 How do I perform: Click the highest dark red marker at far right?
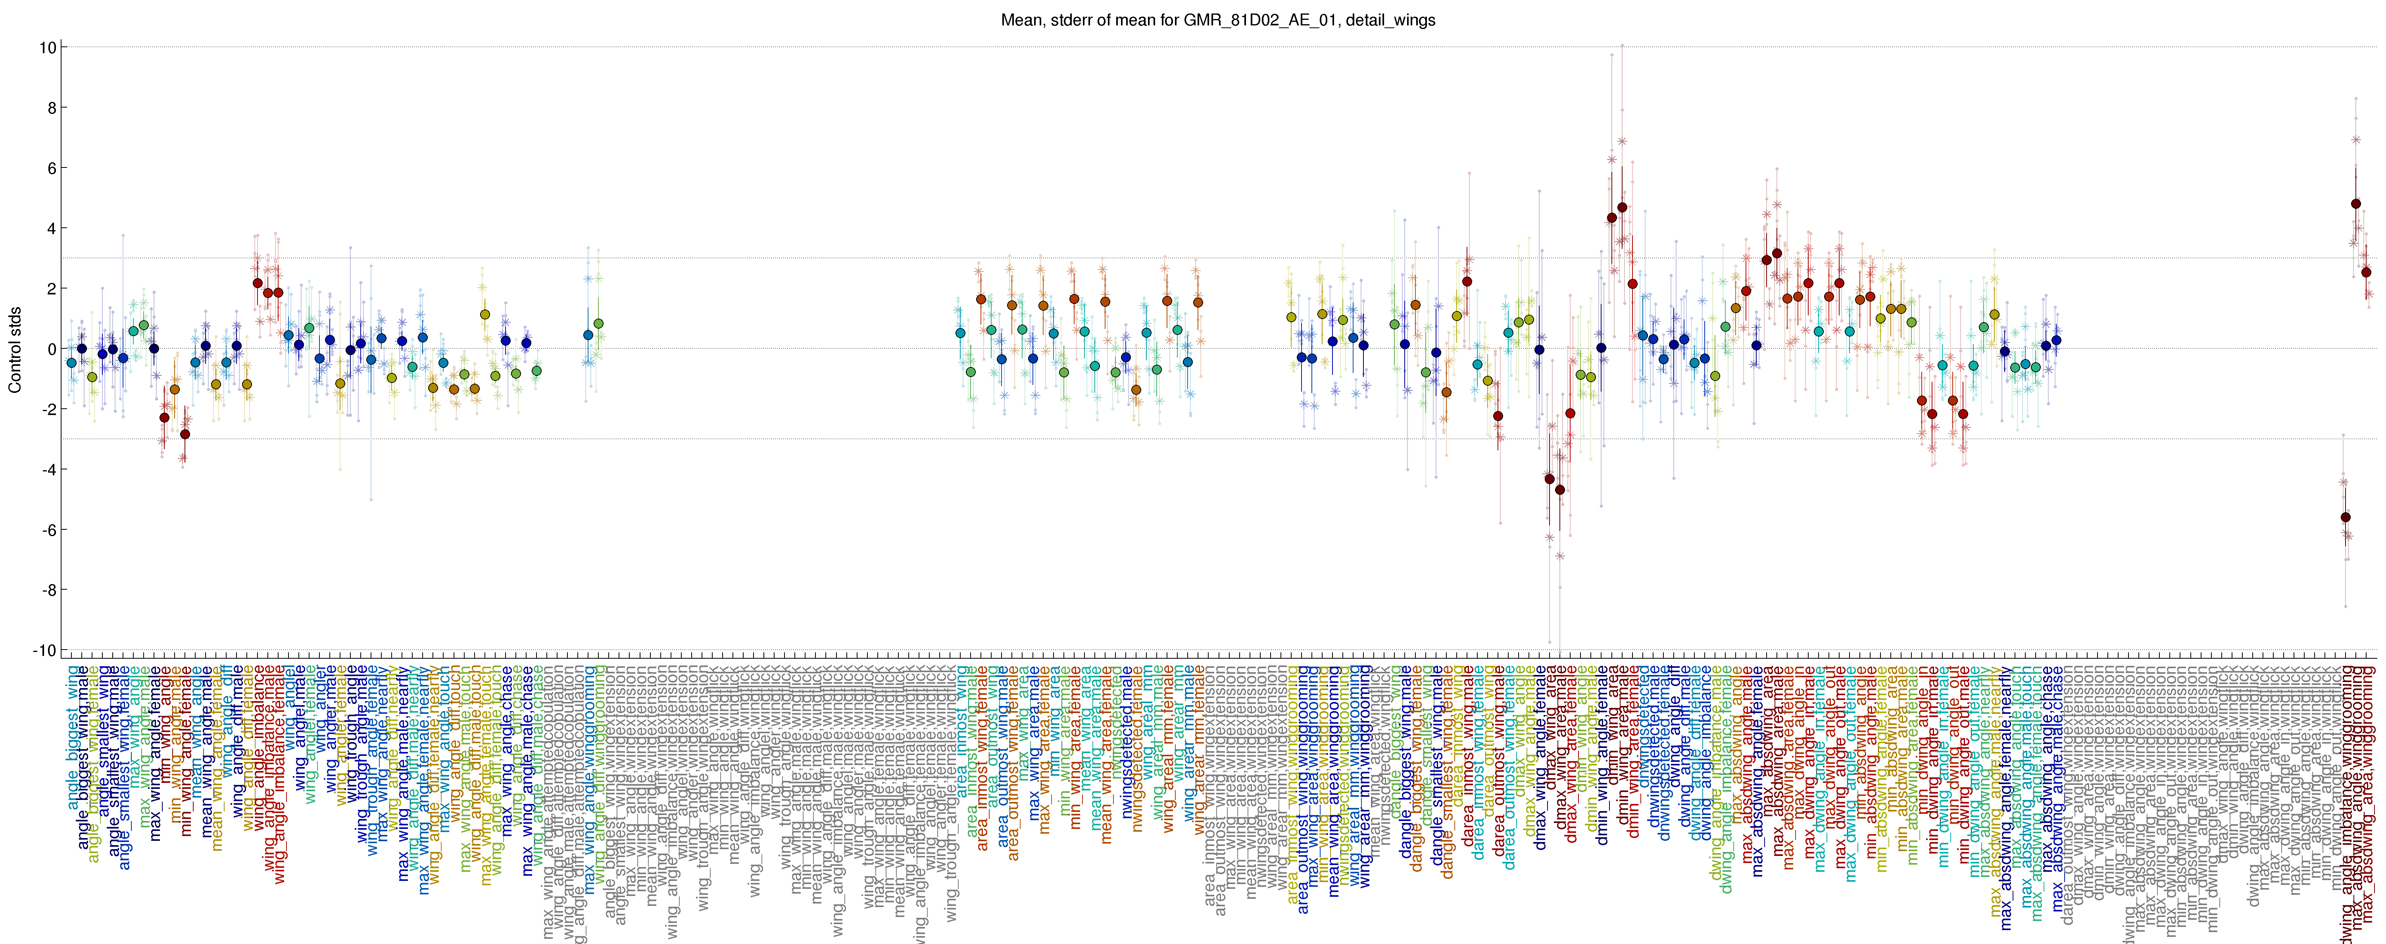[2355, 204]
